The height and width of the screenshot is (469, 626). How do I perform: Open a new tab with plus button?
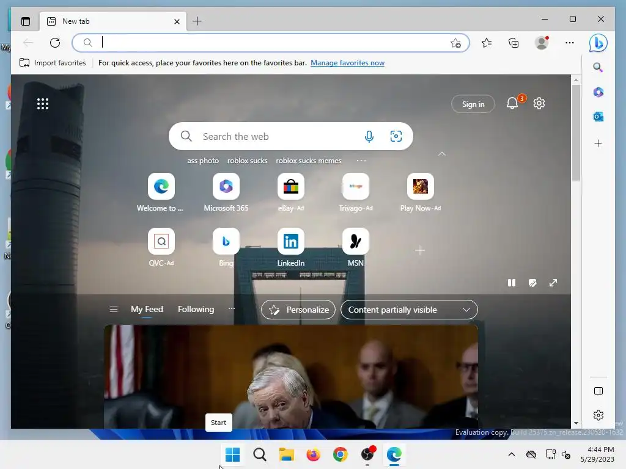click(x=197, y=21)
